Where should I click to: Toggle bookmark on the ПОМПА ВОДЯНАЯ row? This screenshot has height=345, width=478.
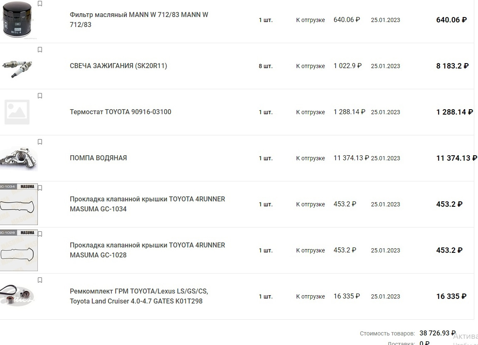point(40,142)
